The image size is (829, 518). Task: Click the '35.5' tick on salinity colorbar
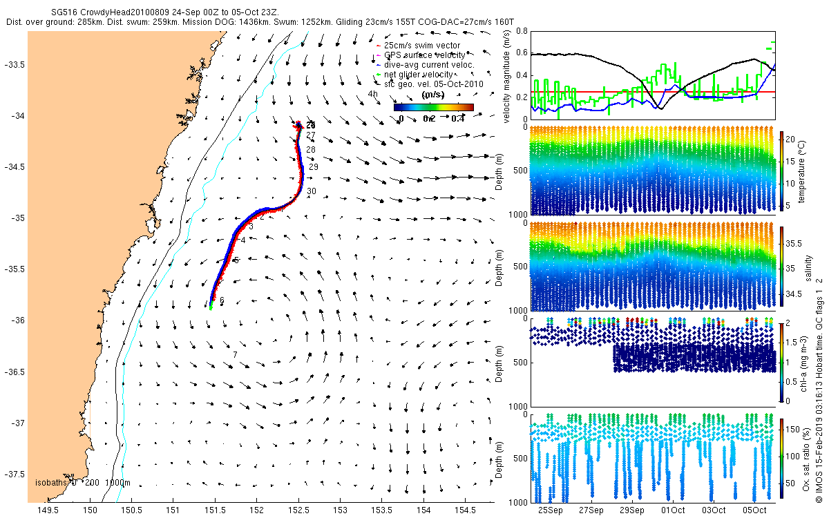point(794,244)
